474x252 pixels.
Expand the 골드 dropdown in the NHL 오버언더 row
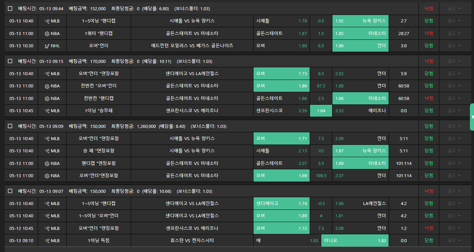(454, 46)
